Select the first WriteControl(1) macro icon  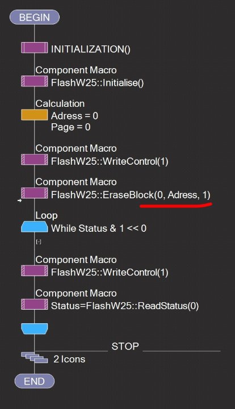tap(35, 160)
